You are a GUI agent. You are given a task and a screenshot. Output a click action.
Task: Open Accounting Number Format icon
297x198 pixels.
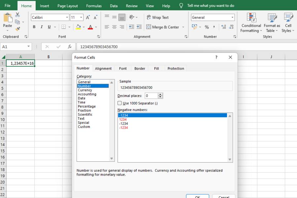[194, 27]
